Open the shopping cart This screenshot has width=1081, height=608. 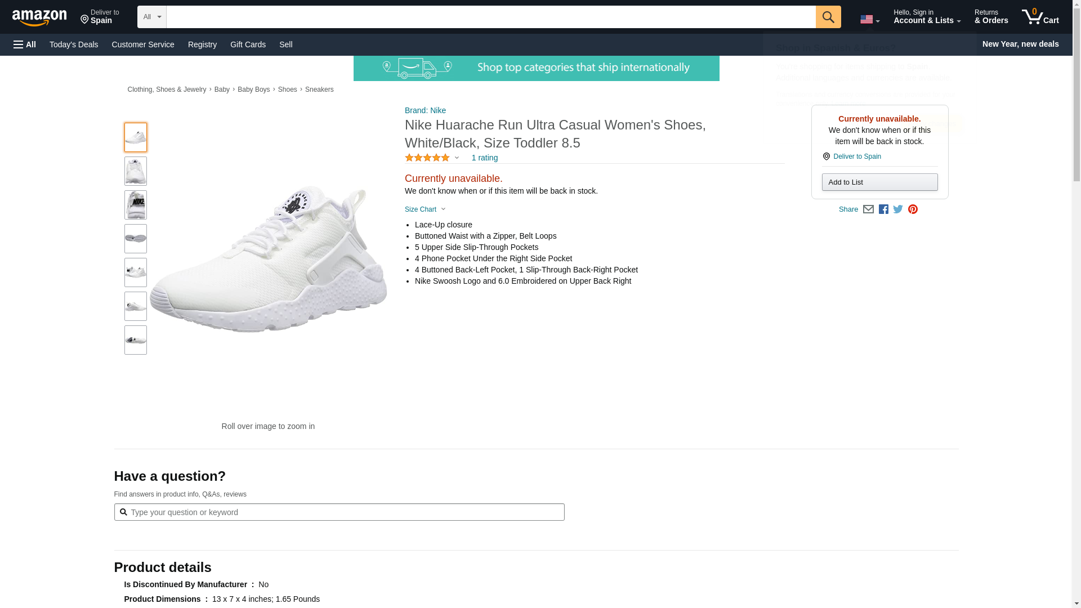tap(1040, 17)
